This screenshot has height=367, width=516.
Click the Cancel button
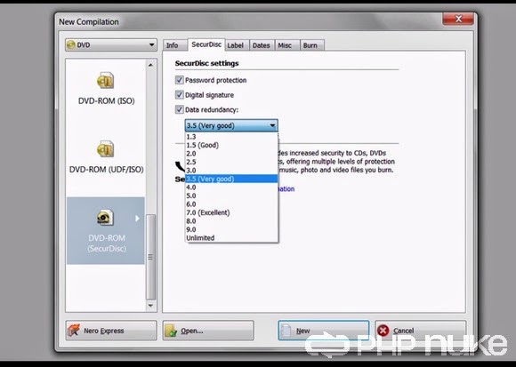[x=421, y=331]
